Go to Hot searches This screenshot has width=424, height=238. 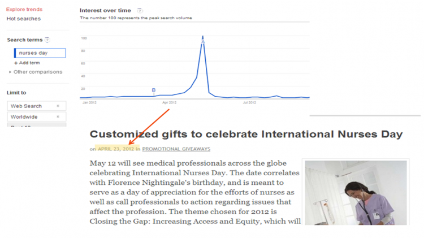pos(24,19)
